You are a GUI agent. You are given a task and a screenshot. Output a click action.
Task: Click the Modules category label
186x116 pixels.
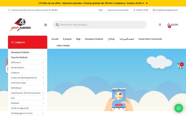pyautogui.click(x=15, y=103)
